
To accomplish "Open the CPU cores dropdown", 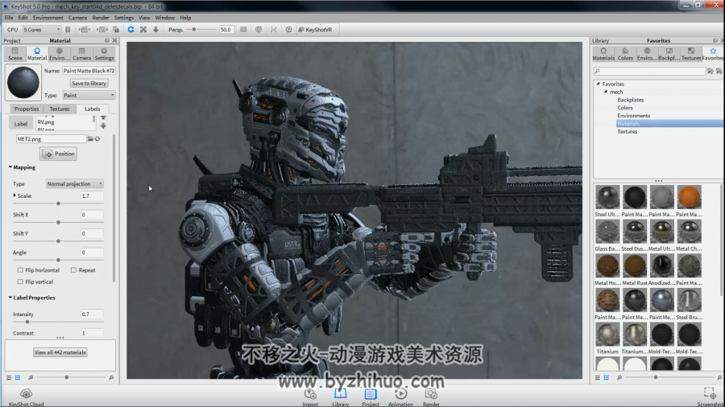I will click(x=42, y=30).
